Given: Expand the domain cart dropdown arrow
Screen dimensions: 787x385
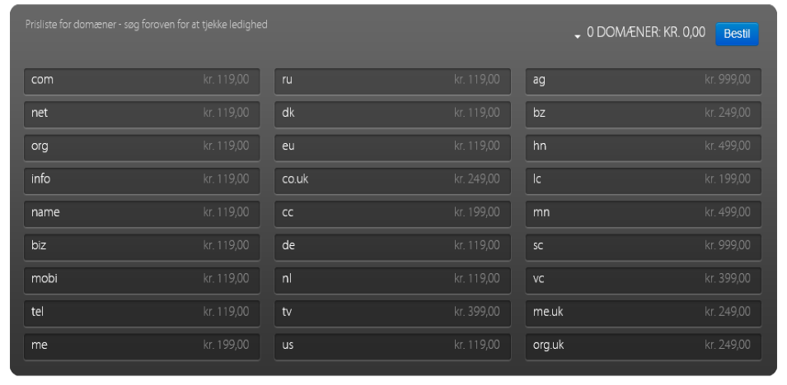Looking at the screenshot, I should (577, 36).
